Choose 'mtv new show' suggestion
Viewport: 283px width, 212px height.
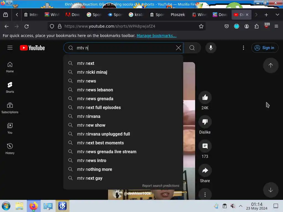123,125
